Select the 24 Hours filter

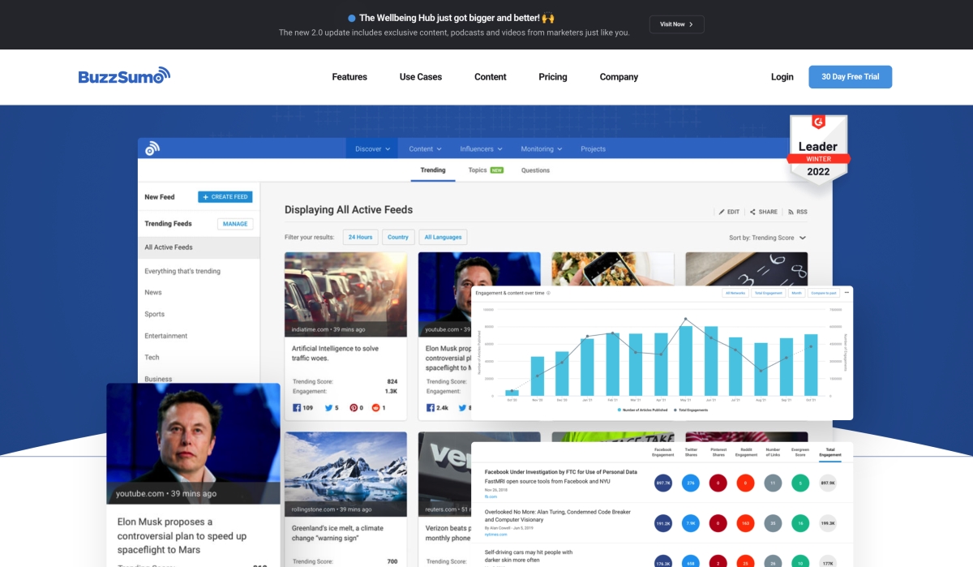[360, 237]
